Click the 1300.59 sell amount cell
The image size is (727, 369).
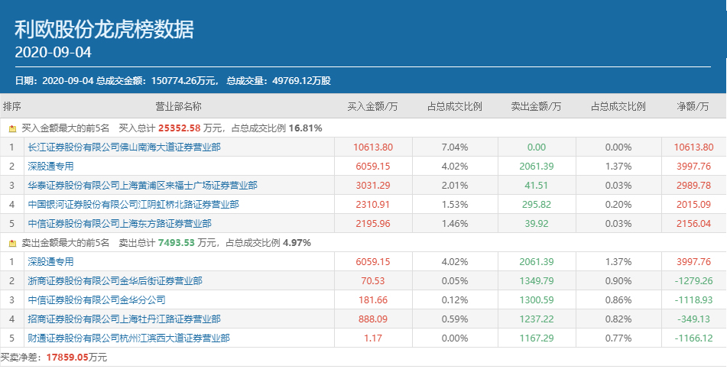point(537,300)
